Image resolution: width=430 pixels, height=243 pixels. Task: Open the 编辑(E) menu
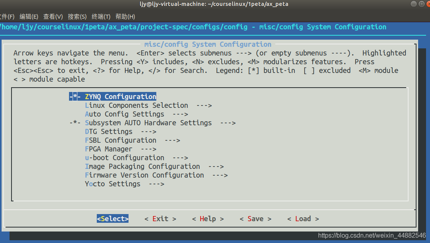(x=29, y=16)
